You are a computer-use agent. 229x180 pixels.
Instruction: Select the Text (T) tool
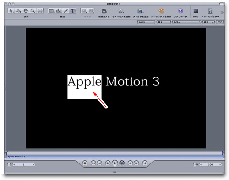(x=73, y=11)
